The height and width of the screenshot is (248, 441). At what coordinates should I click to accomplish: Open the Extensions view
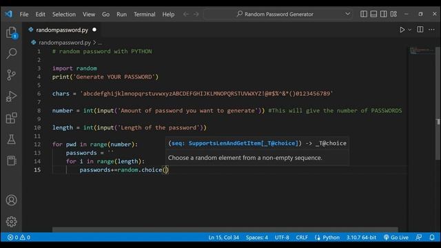(12, 118)
